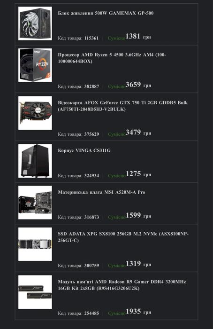The image size is (213, 329).
Task: Open the 'SSD ADATA XPG SX8100 256GB' title
Action: [123, 237]
